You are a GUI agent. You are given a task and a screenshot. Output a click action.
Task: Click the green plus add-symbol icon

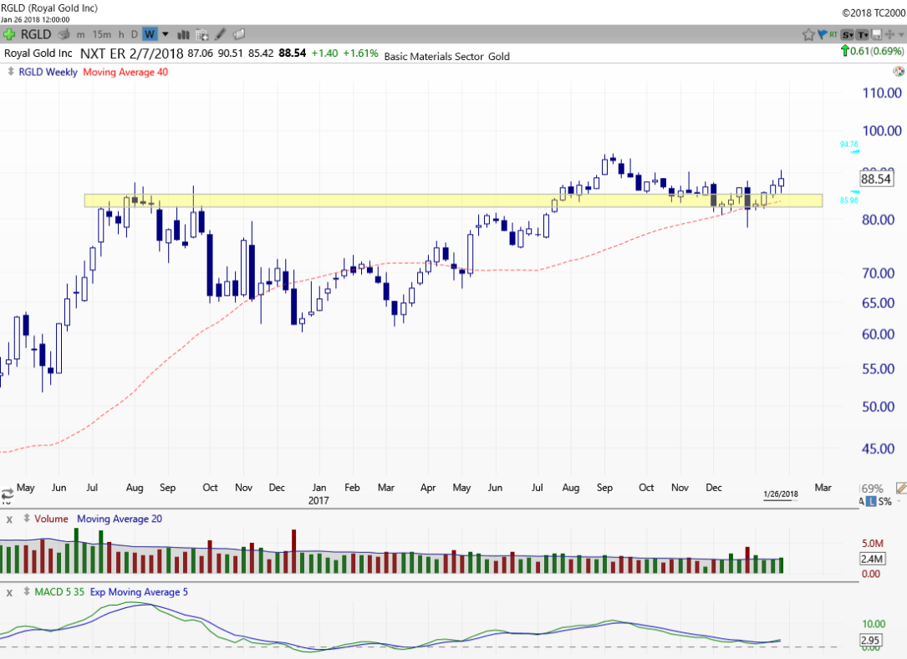point(8,34)
